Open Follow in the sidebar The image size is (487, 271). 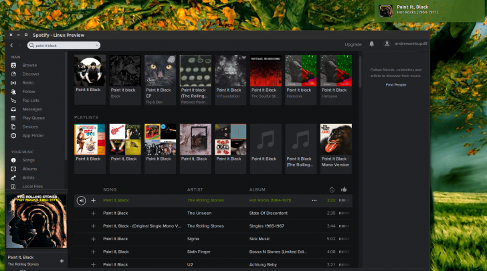tap(29, 92)
